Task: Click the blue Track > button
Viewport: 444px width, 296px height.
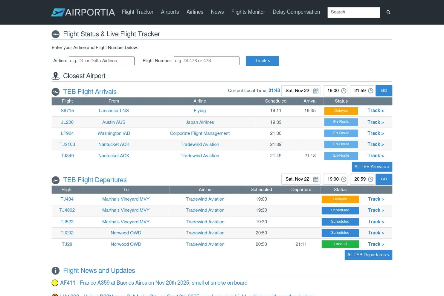Action: pos(263,61)
